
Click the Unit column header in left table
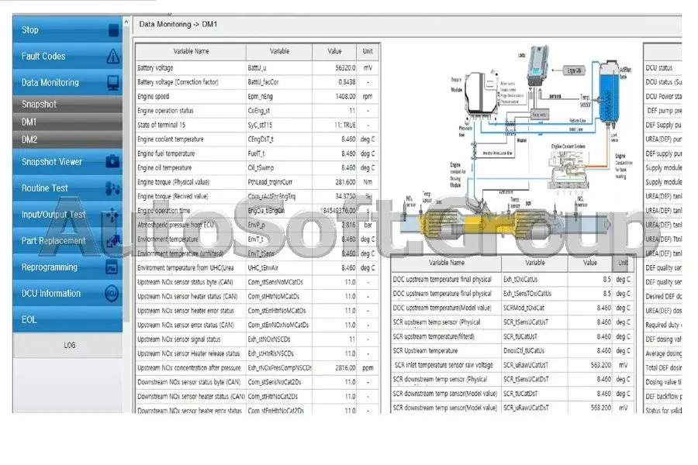pos(368,52)
